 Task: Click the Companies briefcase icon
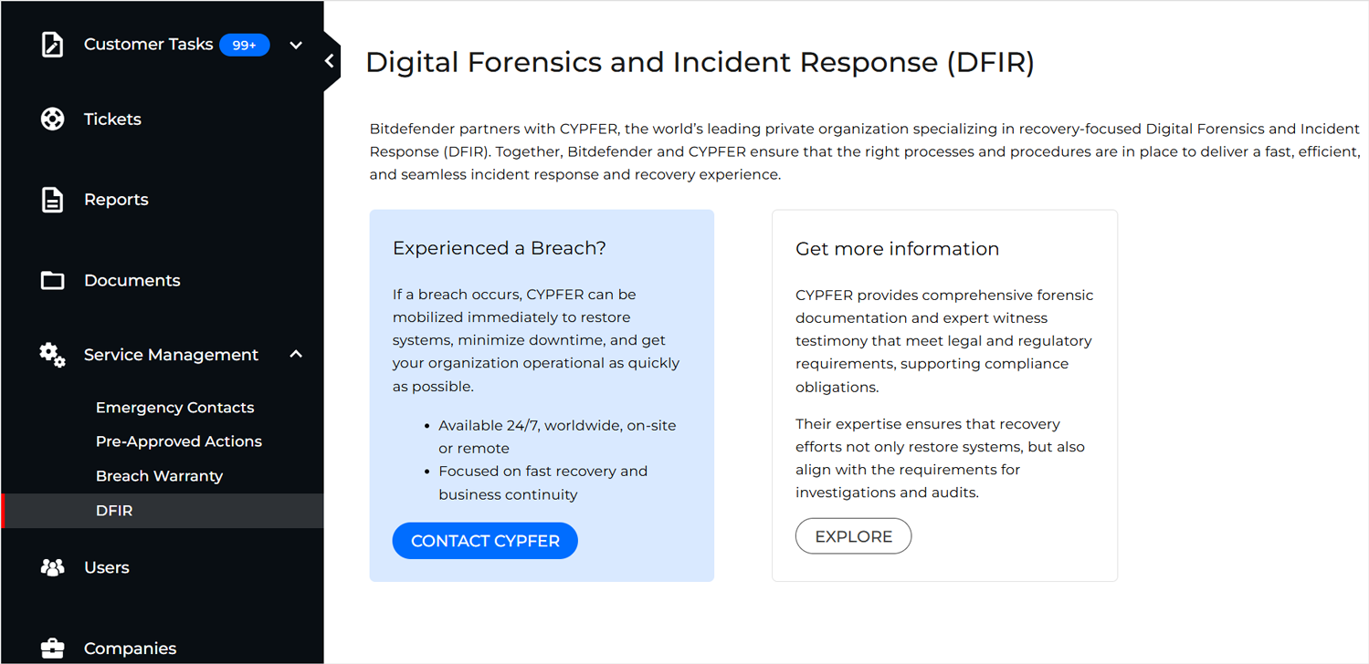click(x=52, y=648)
